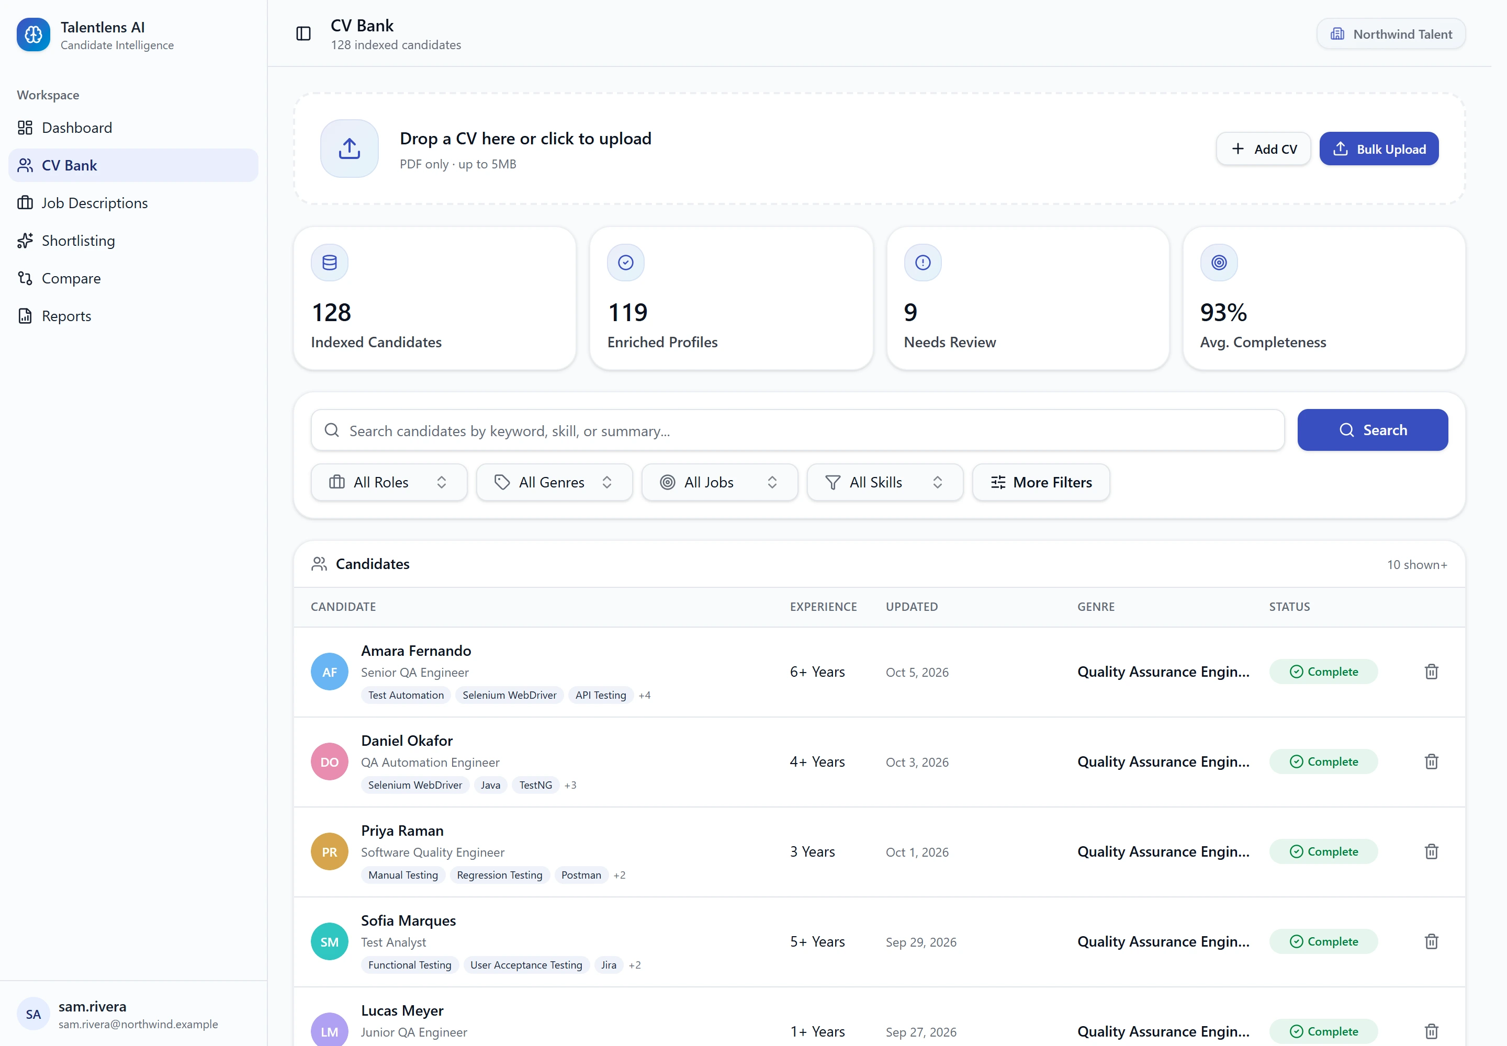Click the 10 shown+ count label
The height and width of the screenshot is (1046, 1507).
(1416, 565)
